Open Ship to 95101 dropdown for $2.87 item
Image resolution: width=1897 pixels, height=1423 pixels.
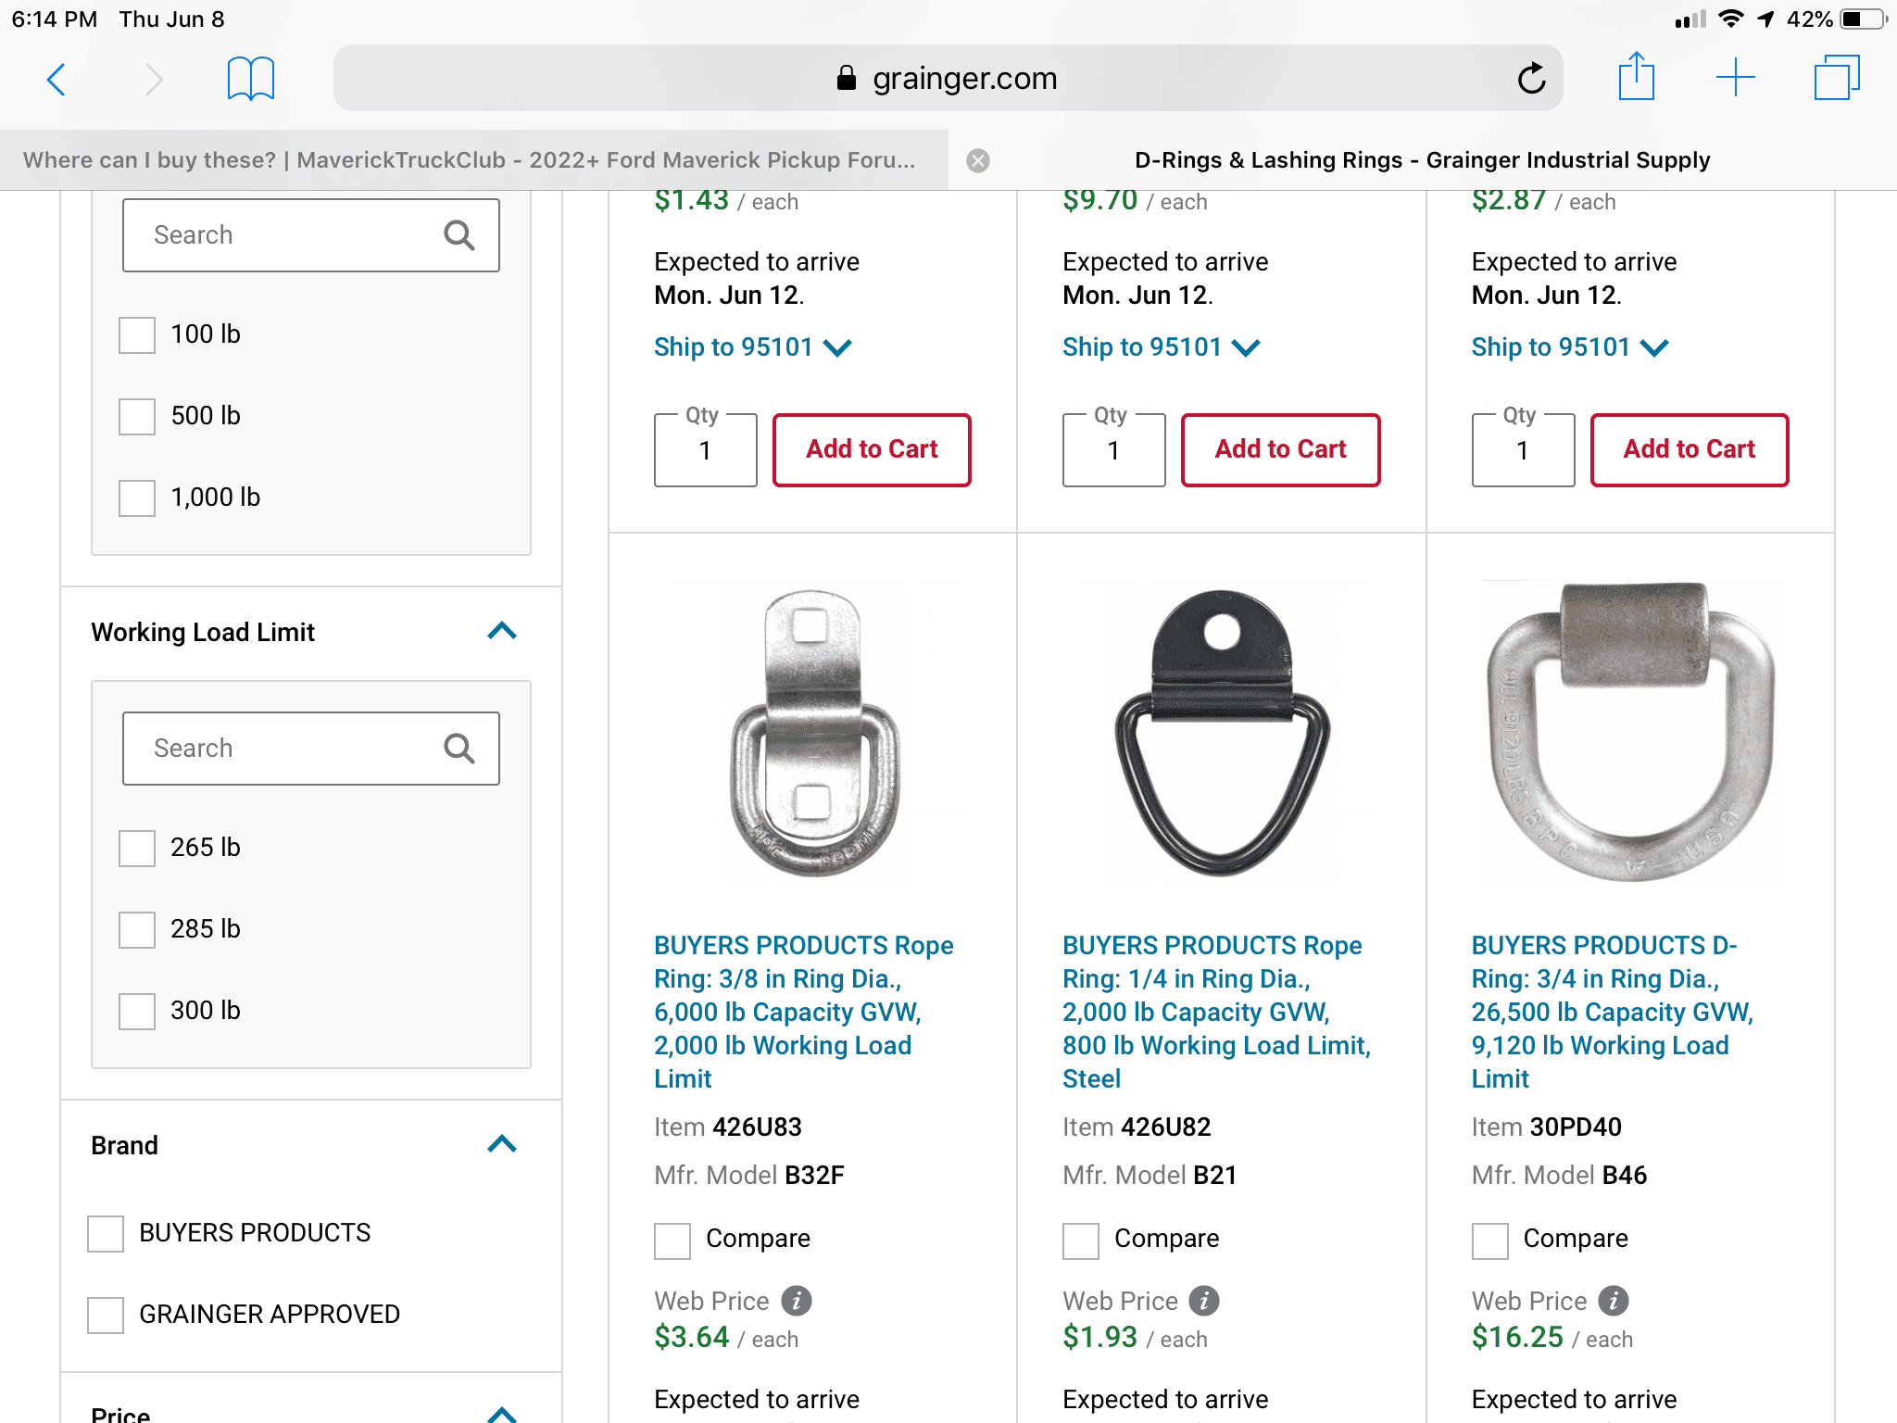click(x=1570, y=347)
